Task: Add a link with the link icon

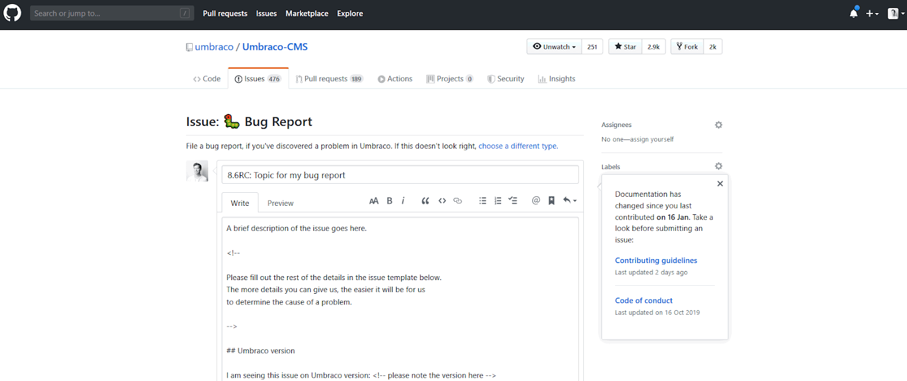Action: (458, 201)
